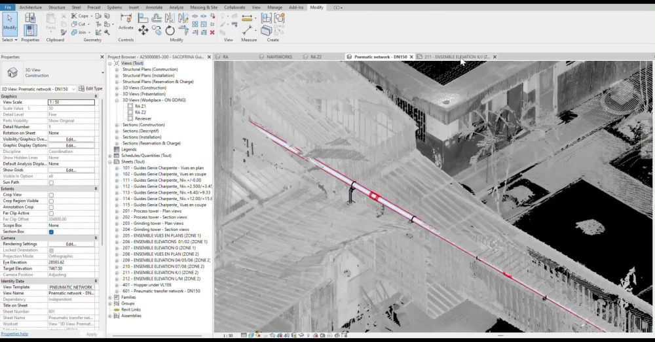Select the Modify arrow tool
655x342 pixels.
pyautogui.click(x=10, y=23)
